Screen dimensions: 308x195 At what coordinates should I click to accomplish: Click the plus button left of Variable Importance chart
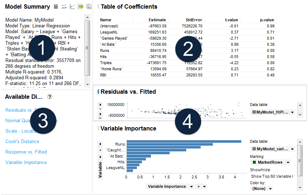point(101,150)
